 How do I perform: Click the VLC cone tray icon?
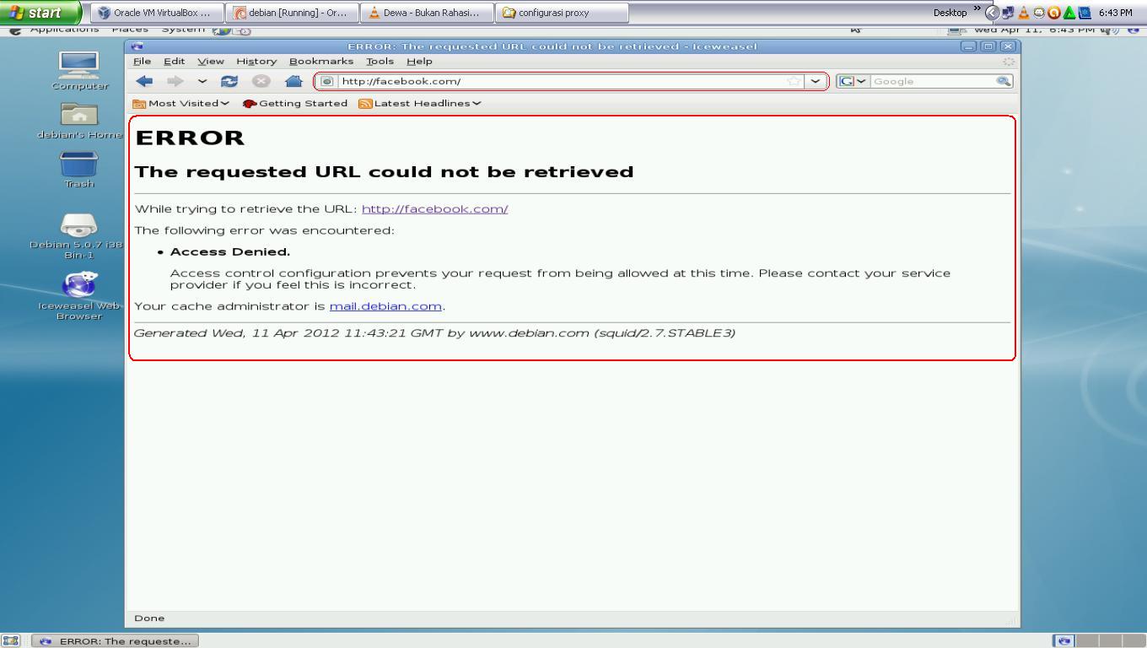tap(1024, 13)
